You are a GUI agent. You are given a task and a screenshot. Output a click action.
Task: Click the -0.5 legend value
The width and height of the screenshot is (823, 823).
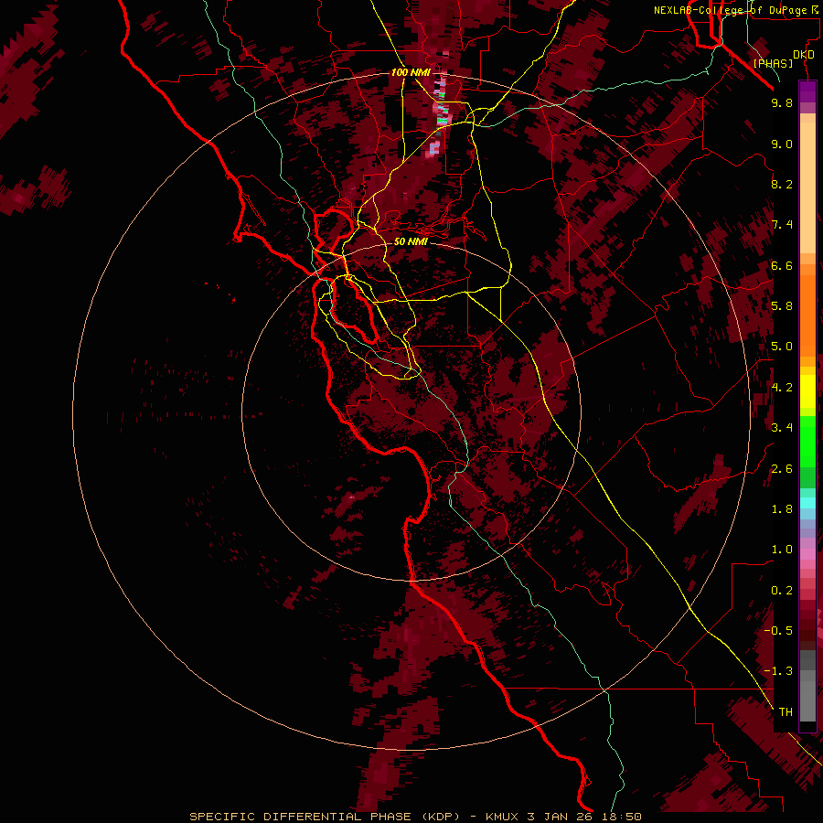(x=778, y=631)
